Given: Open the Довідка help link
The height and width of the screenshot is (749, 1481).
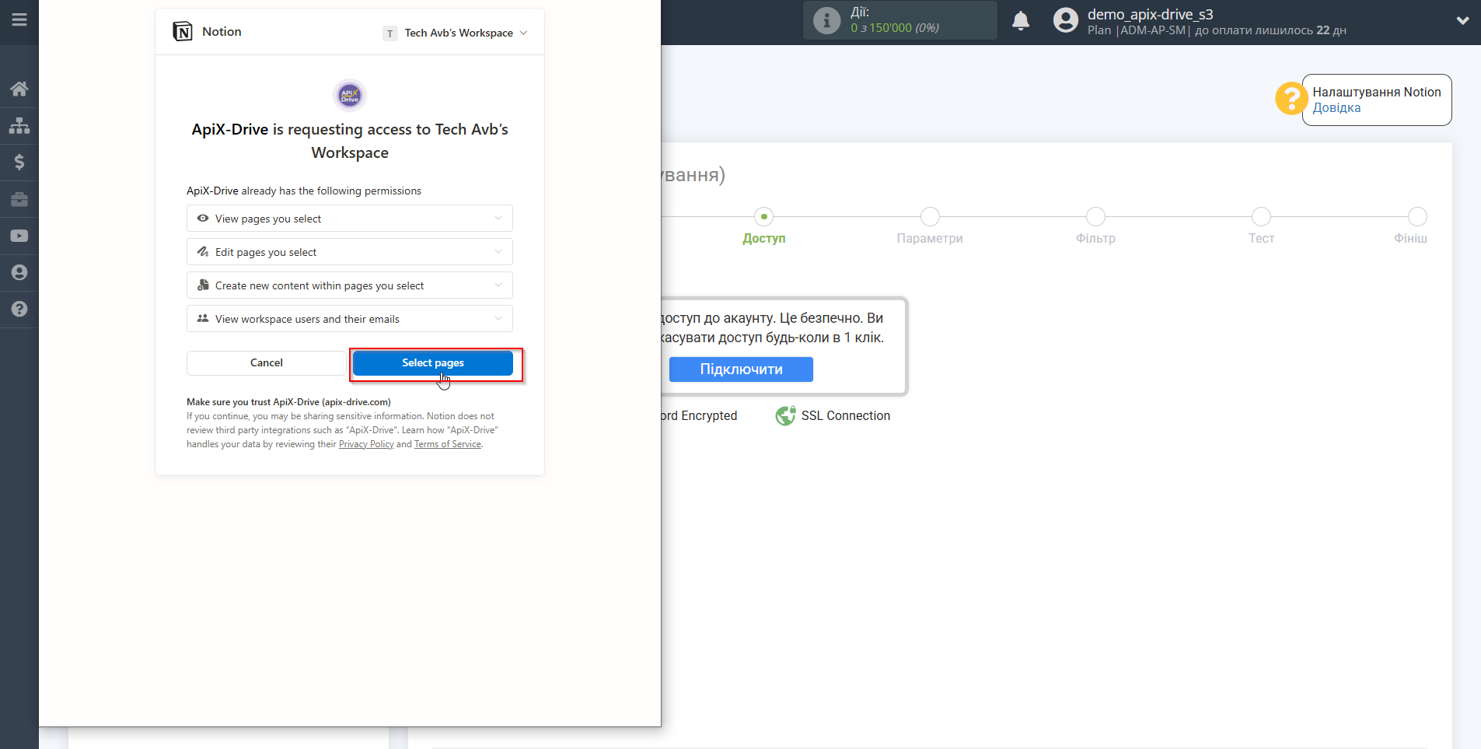Looking at the screenshot, I should 1336,108.
